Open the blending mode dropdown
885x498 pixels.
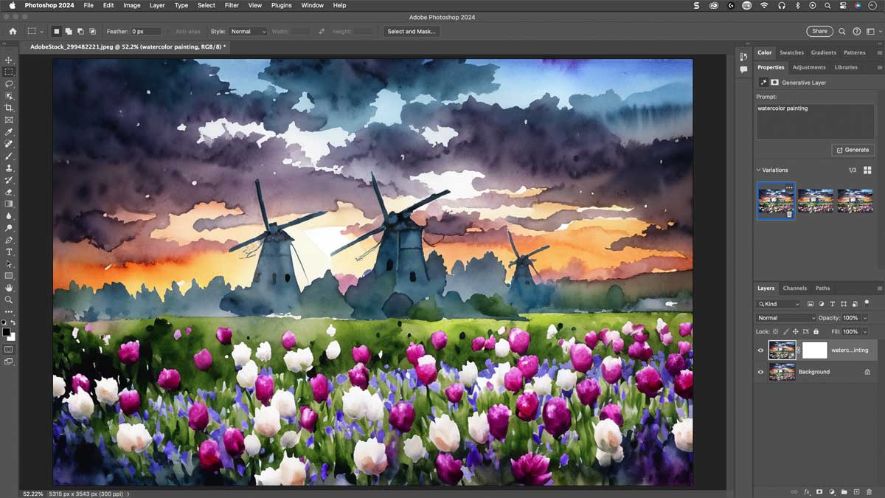(x=785, y=318)
